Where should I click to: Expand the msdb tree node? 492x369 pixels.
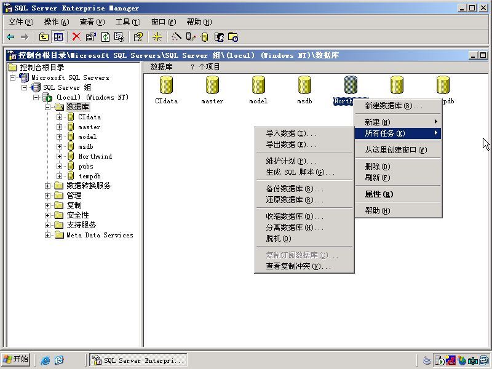(59, 146)
